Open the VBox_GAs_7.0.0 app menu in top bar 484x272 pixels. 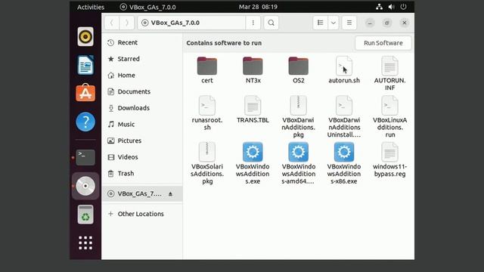pyautogui.click(x=148, y=7)
